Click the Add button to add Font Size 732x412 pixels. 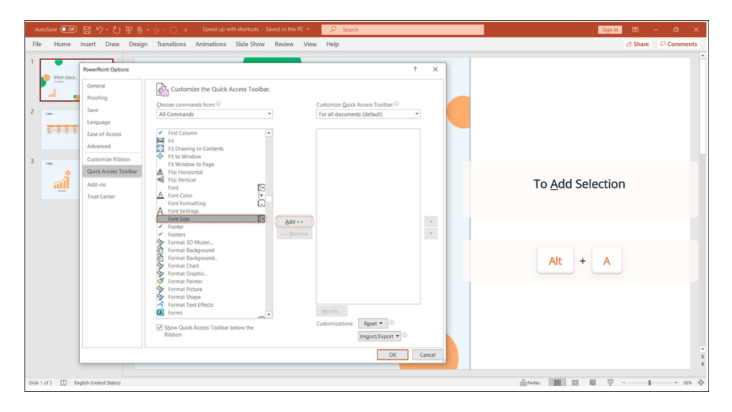pyautogui.click(x=295, y=221)
